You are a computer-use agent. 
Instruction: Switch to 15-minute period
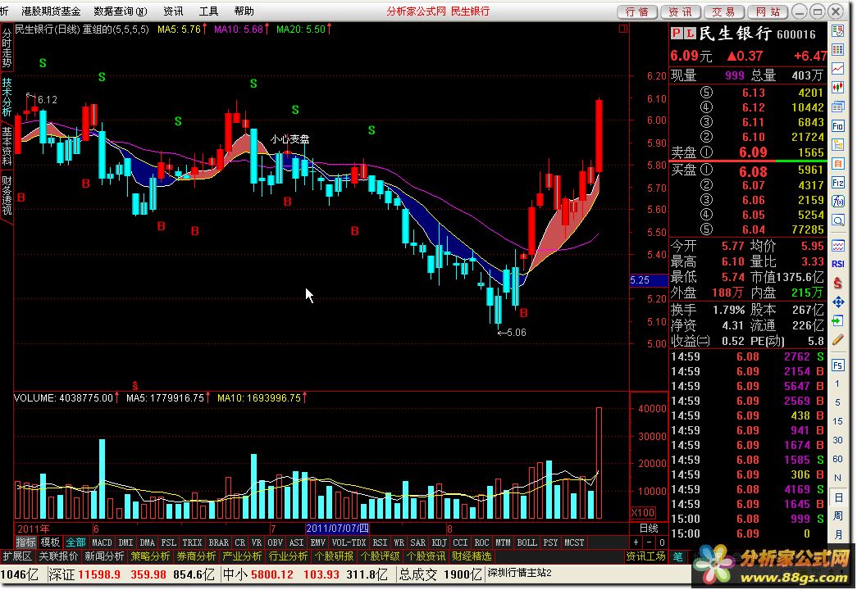point(838,421)
